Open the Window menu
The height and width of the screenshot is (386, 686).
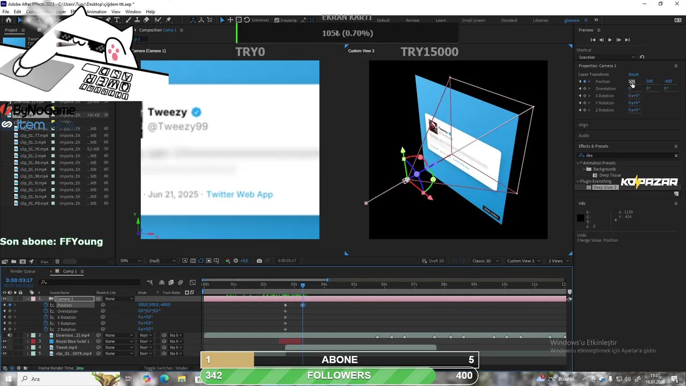(x=133, y=12)
